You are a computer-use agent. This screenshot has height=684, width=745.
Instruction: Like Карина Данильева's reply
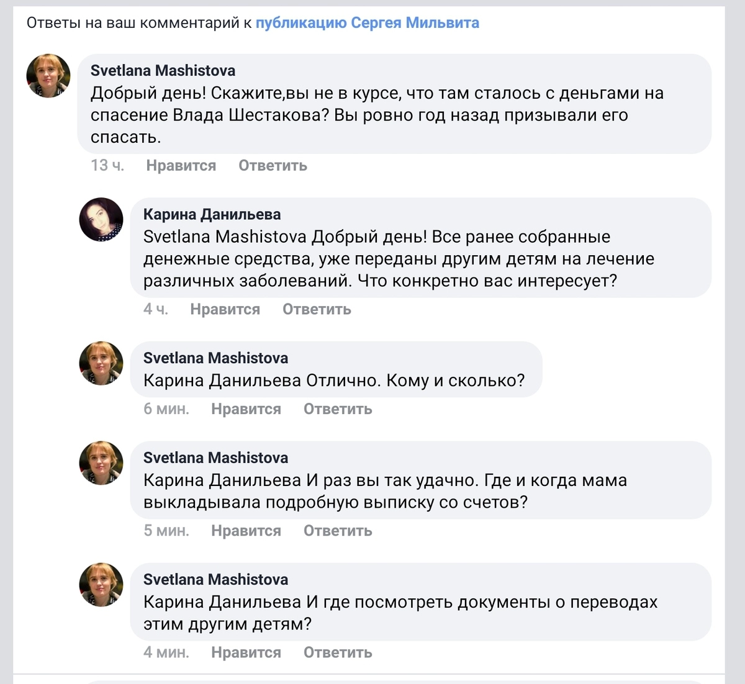[x=225, y=309]
